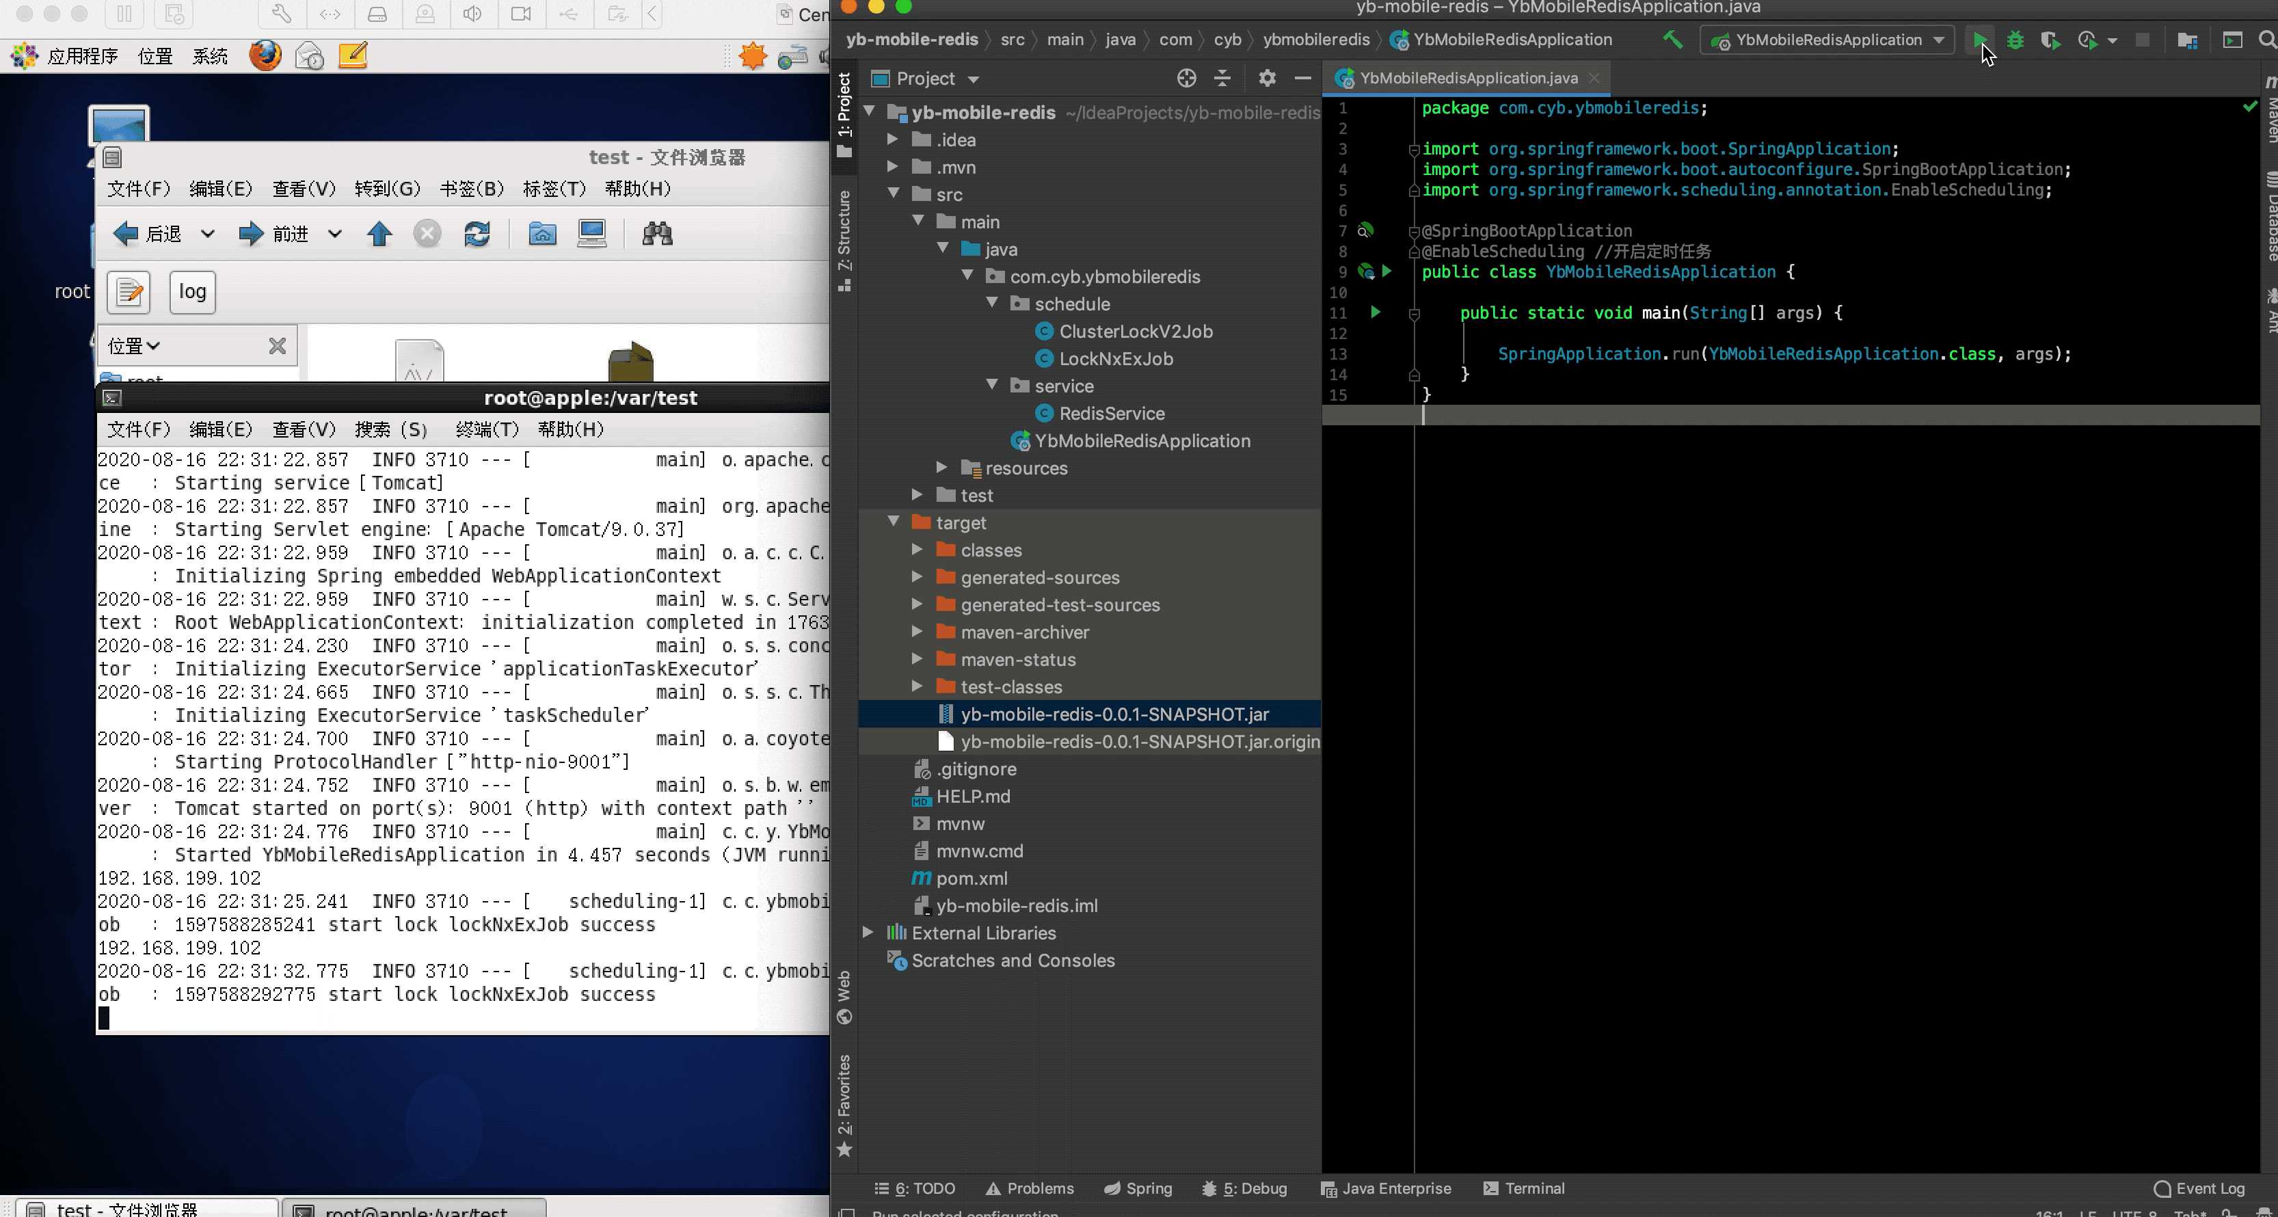Launch Firefox from the top panel
The image size is (2278, 1217).
[265, 55]
